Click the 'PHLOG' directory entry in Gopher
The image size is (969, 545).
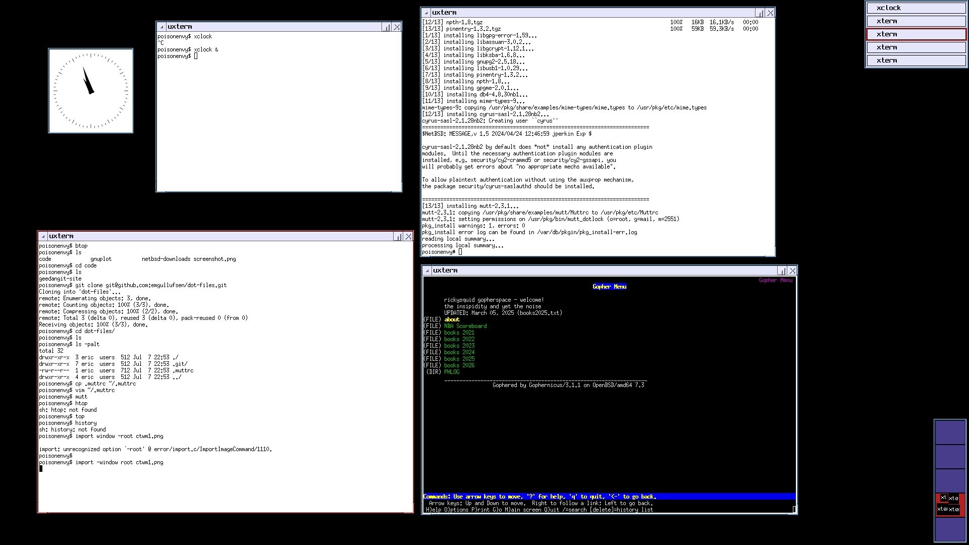pos(452,372)
